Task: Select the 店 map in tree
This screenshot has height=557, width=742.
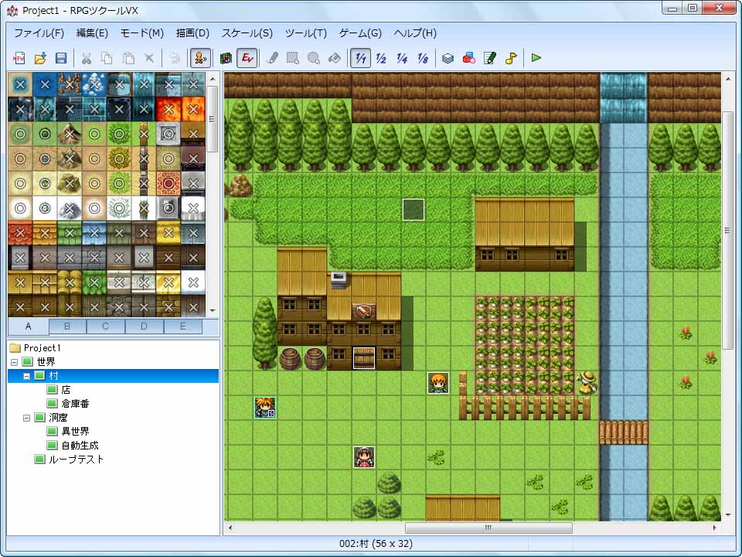Action: [x=60, y=390]
